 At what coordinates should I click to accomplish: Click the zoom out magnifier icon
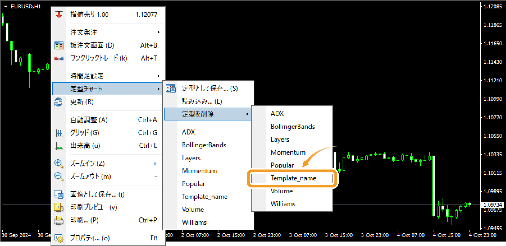(x=59, y=177)
